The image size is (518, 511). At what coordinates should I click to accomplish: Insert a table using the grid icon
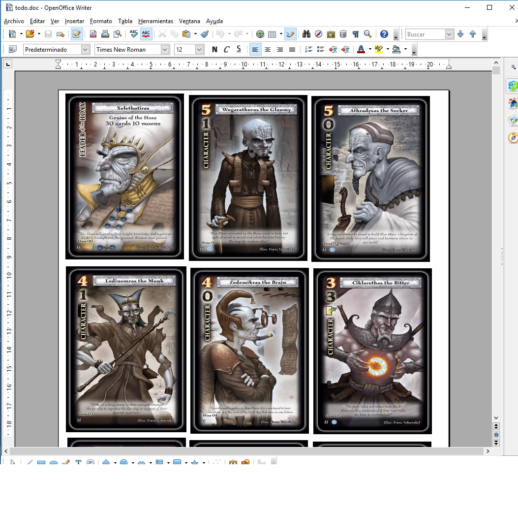272,34
